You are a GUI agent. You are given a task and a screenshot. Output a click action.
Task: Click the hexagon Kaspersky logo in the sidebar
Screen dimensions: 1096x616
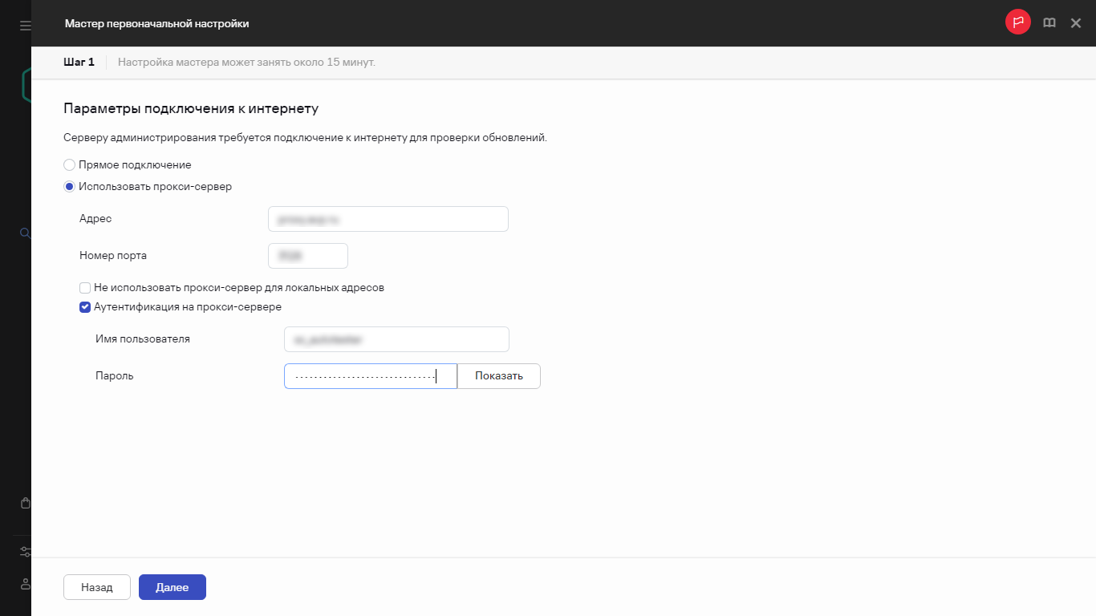26,84
